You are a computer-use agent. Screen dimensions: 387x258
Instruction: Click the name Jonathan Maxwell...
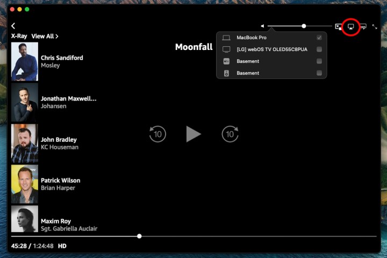coord(68,99)
